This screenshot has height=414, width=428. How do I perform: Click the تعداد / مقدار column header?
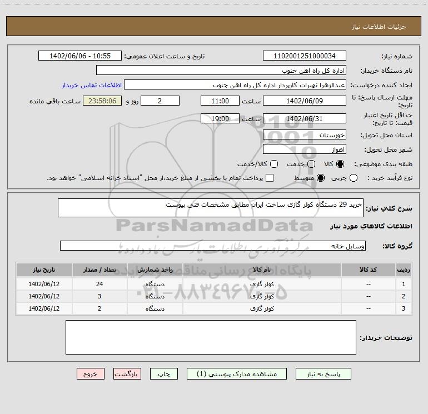[x=99, y=270]
